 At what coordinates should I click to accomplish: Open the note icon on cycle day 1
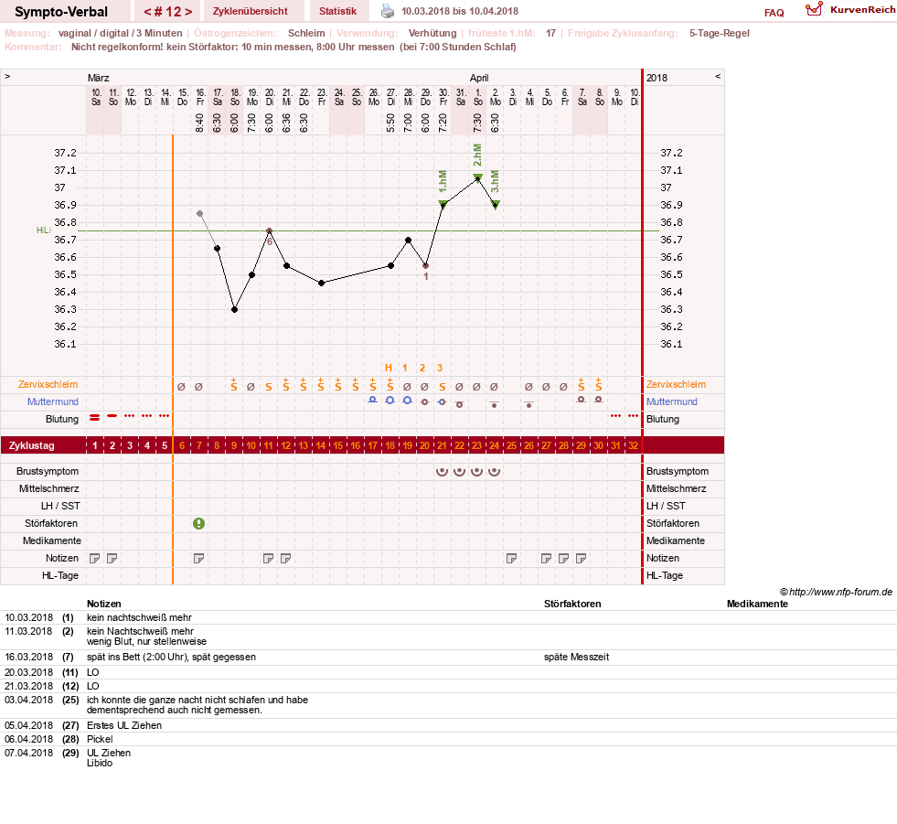[x=95, y=559]
